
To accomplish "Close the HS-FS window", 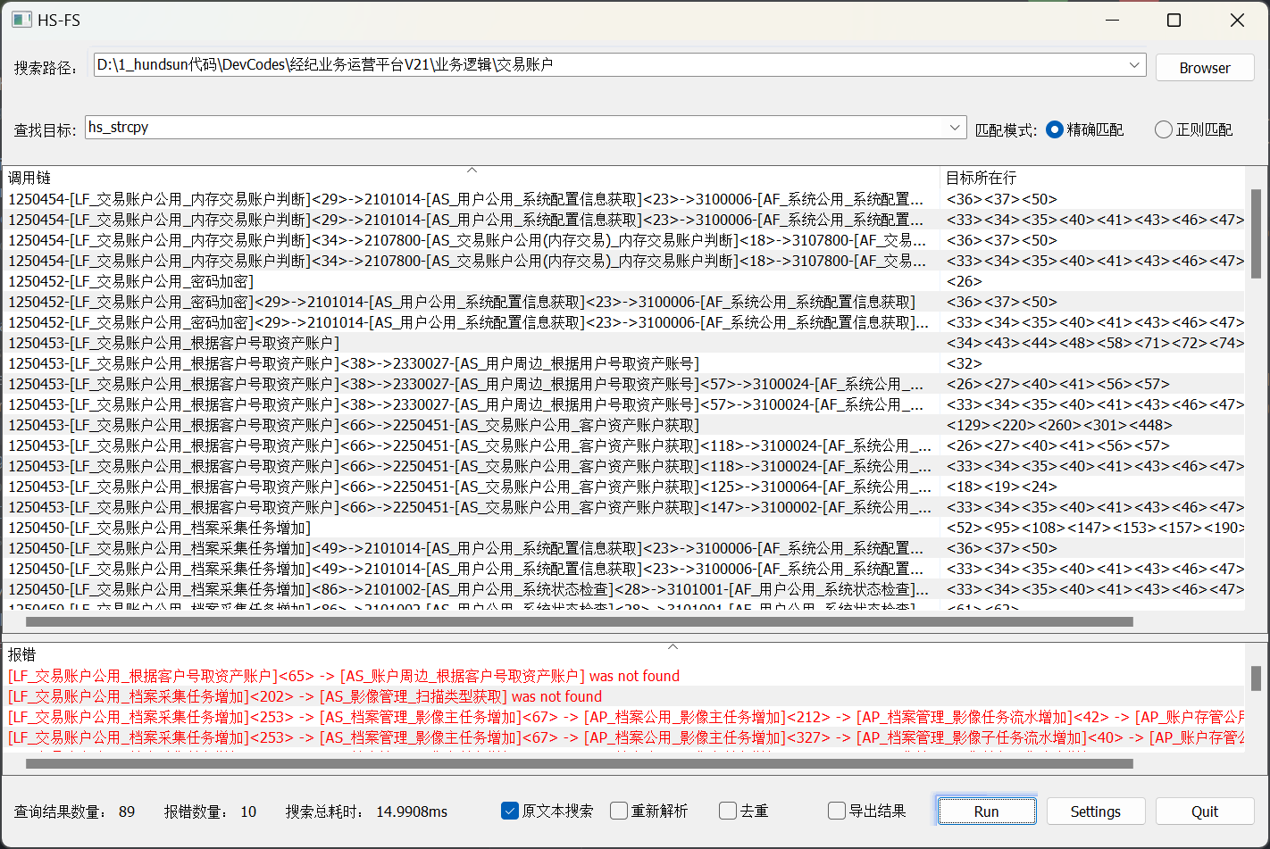I will [x=1237, y=20].
